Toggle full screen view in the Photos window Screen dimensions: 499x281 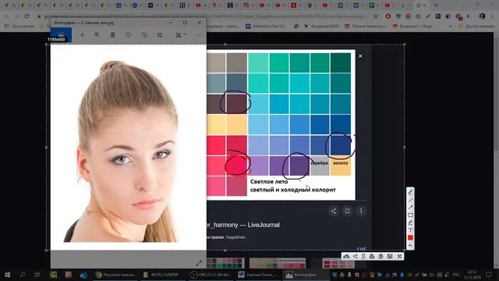coord(199,263)
